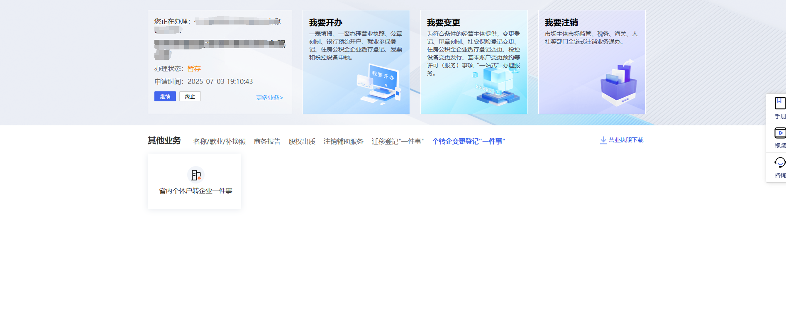Open the 省内个体户转企业一件事 card

pyautogui.click(x=194, y=181)
